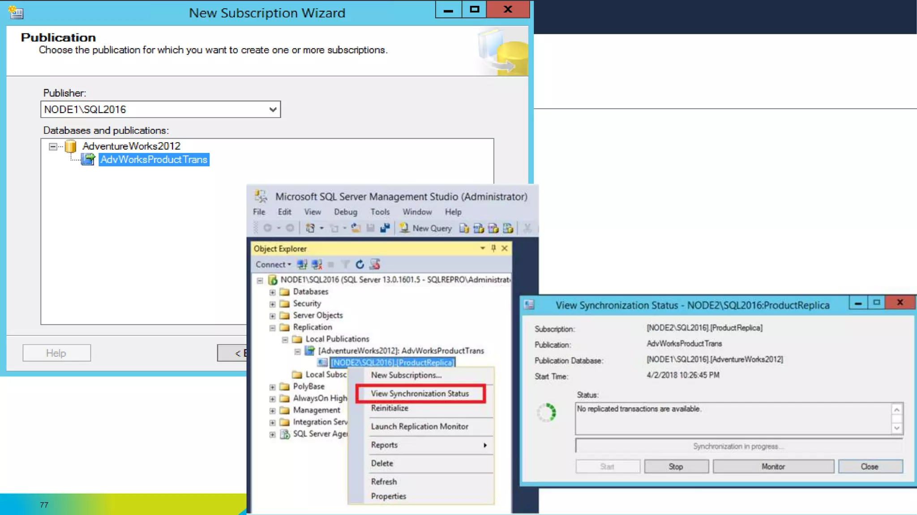Expand the Management folder node
Screen dimensions: 917x515
pyautogui.click(x=272, y=410)
